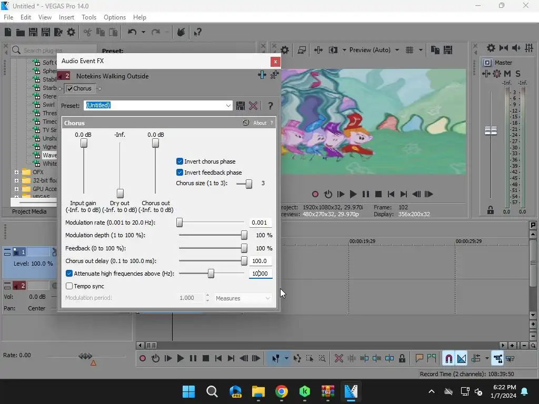
Task: Open the overlays grid dropdown arrow
Action: (x=421, y=50)
